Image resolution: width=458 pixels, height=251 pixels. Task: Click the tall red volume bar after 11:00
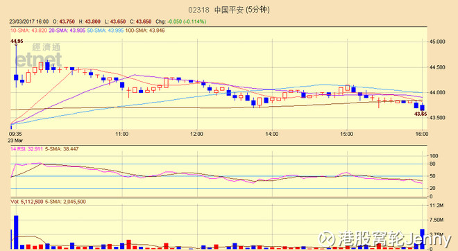click(x=128, y=244)
